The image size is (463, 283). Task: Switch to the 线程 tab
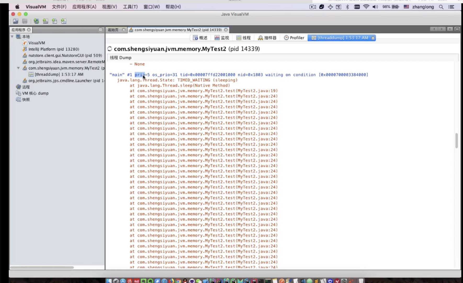tap(244, 38)
